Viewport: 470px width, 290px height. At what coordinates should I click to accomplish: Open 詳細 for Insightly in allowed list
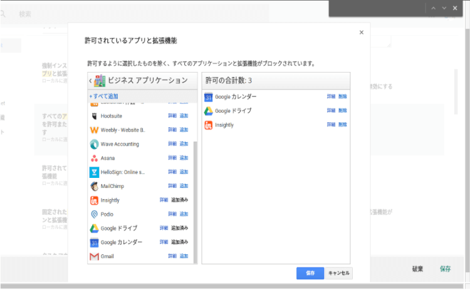click(331, 125)
